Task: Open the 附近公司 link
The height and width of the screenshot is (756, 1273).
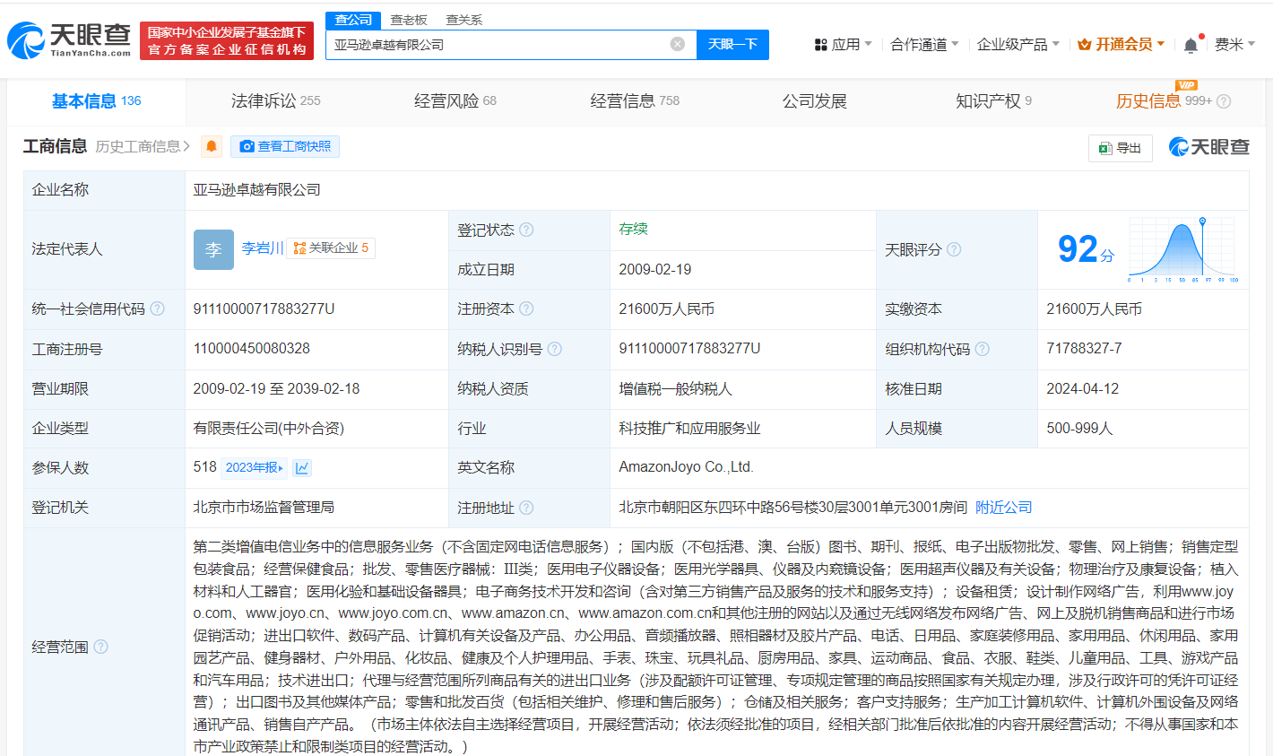Action: (x=1003, y=508)
